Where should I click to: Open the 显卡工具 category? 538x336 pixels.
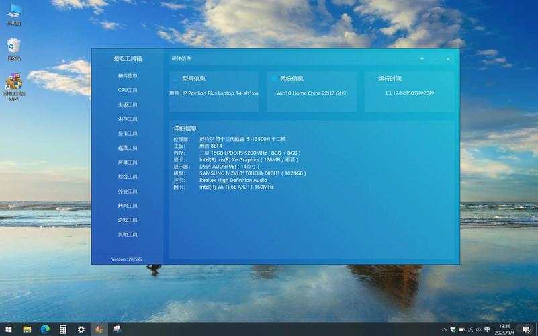128,133
